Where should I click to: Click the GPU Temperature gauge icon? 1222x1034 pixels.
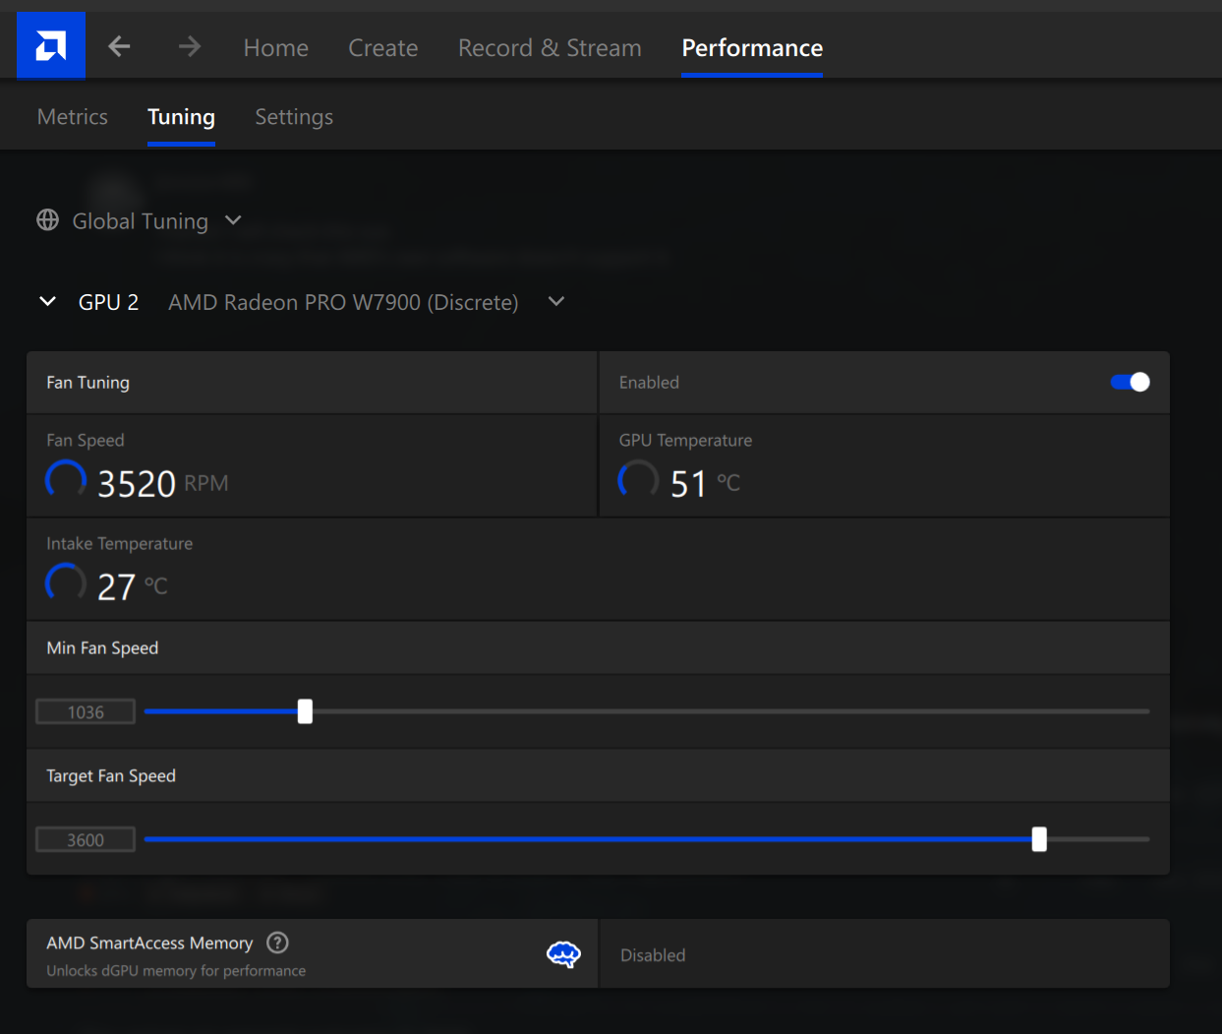[638, 480]
